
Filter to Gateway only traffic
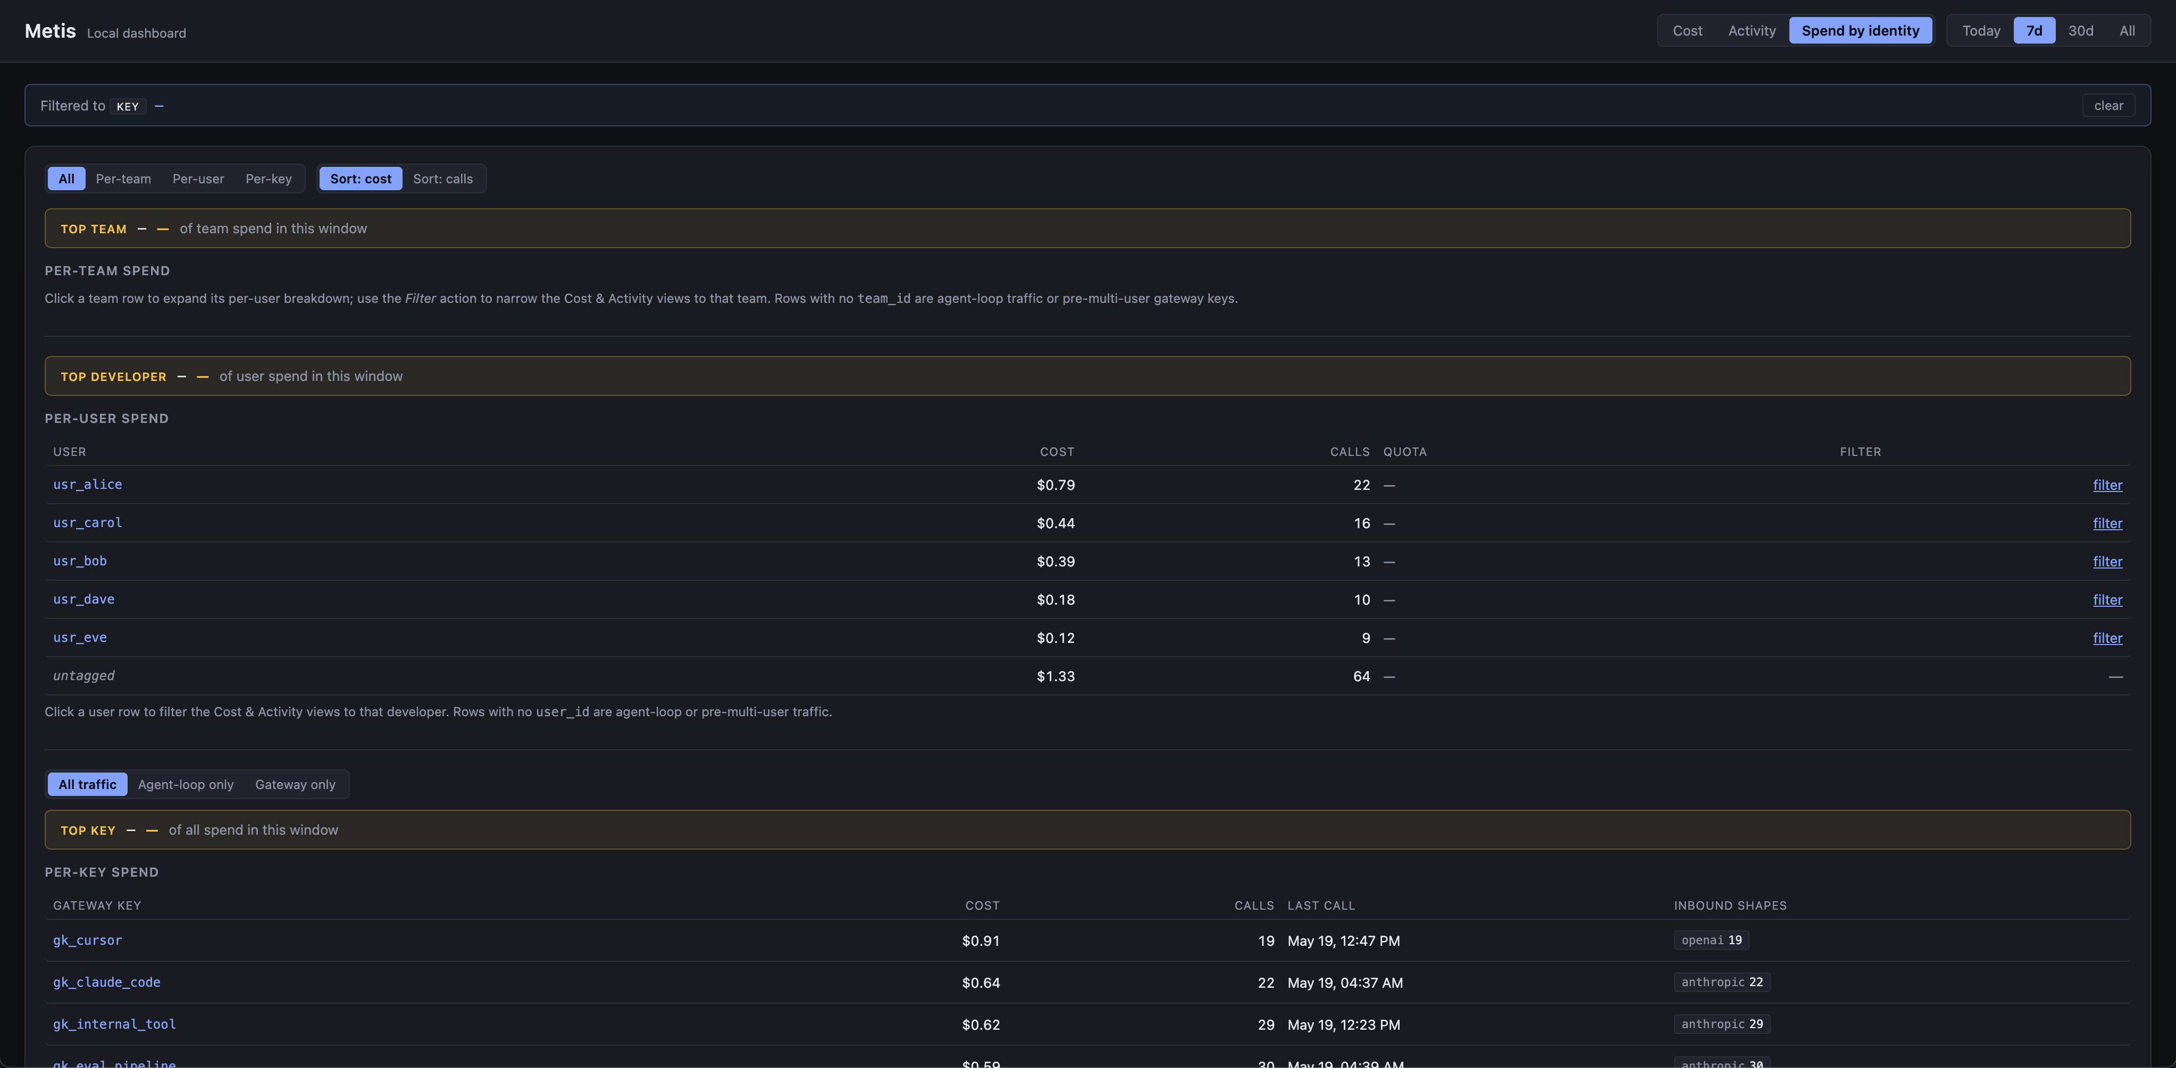(x=295, y=784)
